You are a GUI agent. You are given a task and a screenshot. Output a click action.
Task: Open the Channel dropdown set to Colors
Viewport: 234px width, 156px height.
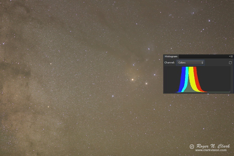[190, 63]
